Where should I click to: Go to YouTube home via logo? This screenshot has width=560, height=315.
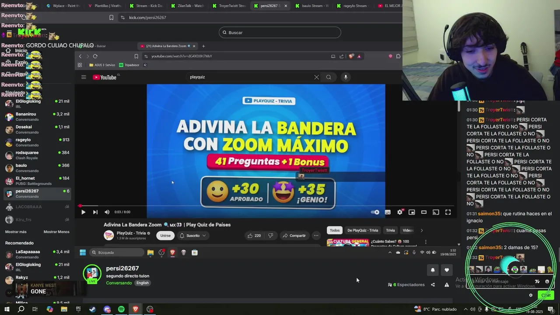tap(105, 77)
